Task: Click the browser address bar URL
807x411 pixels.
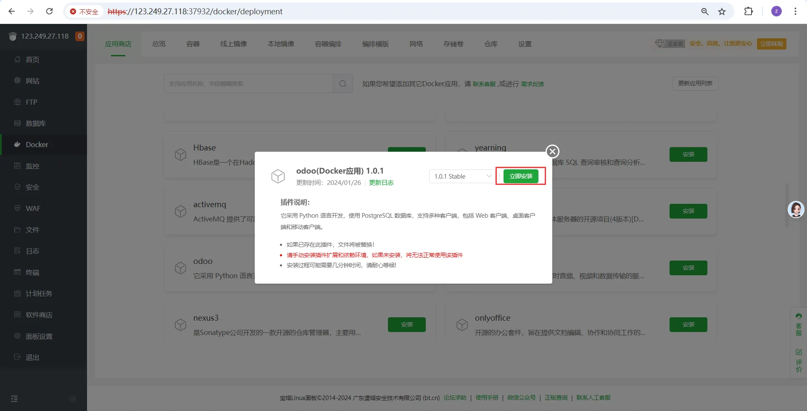Action: pos(195,11)
